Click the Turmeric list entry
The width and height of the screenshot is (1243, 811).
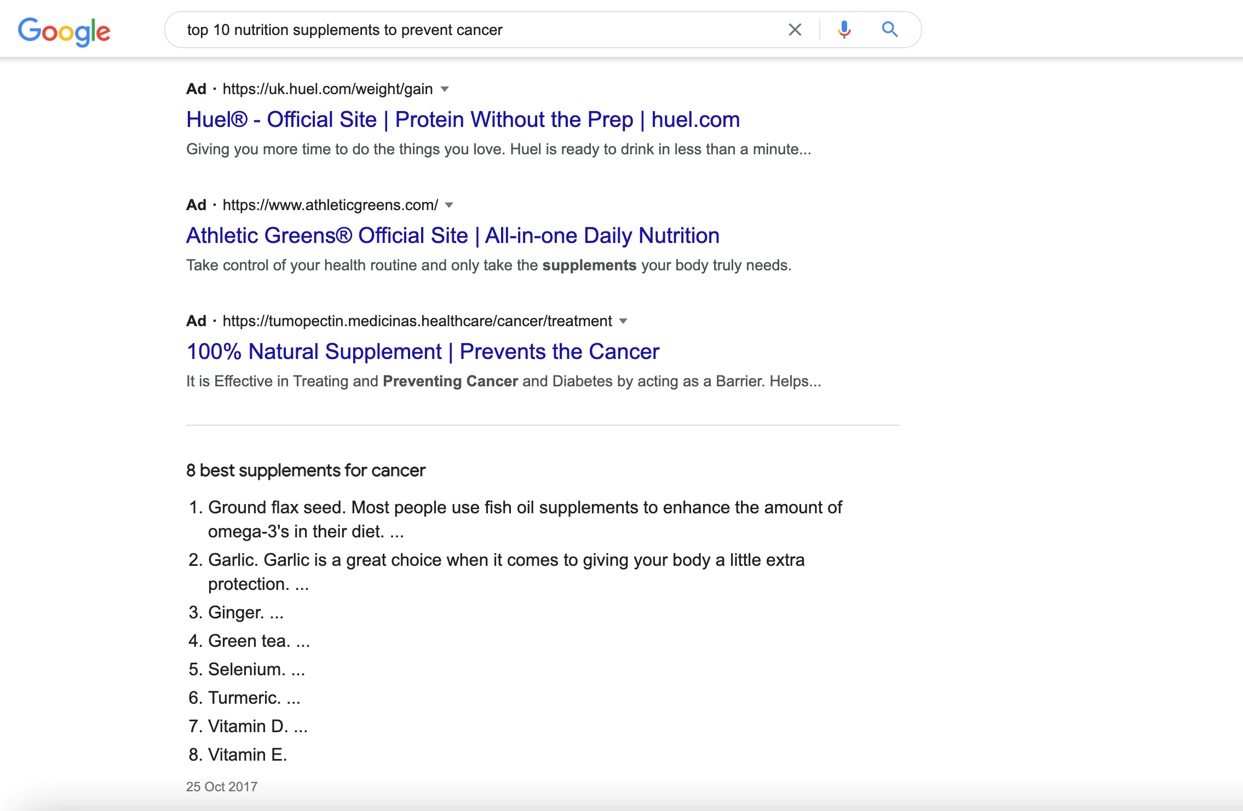click(x=244, y=698)
